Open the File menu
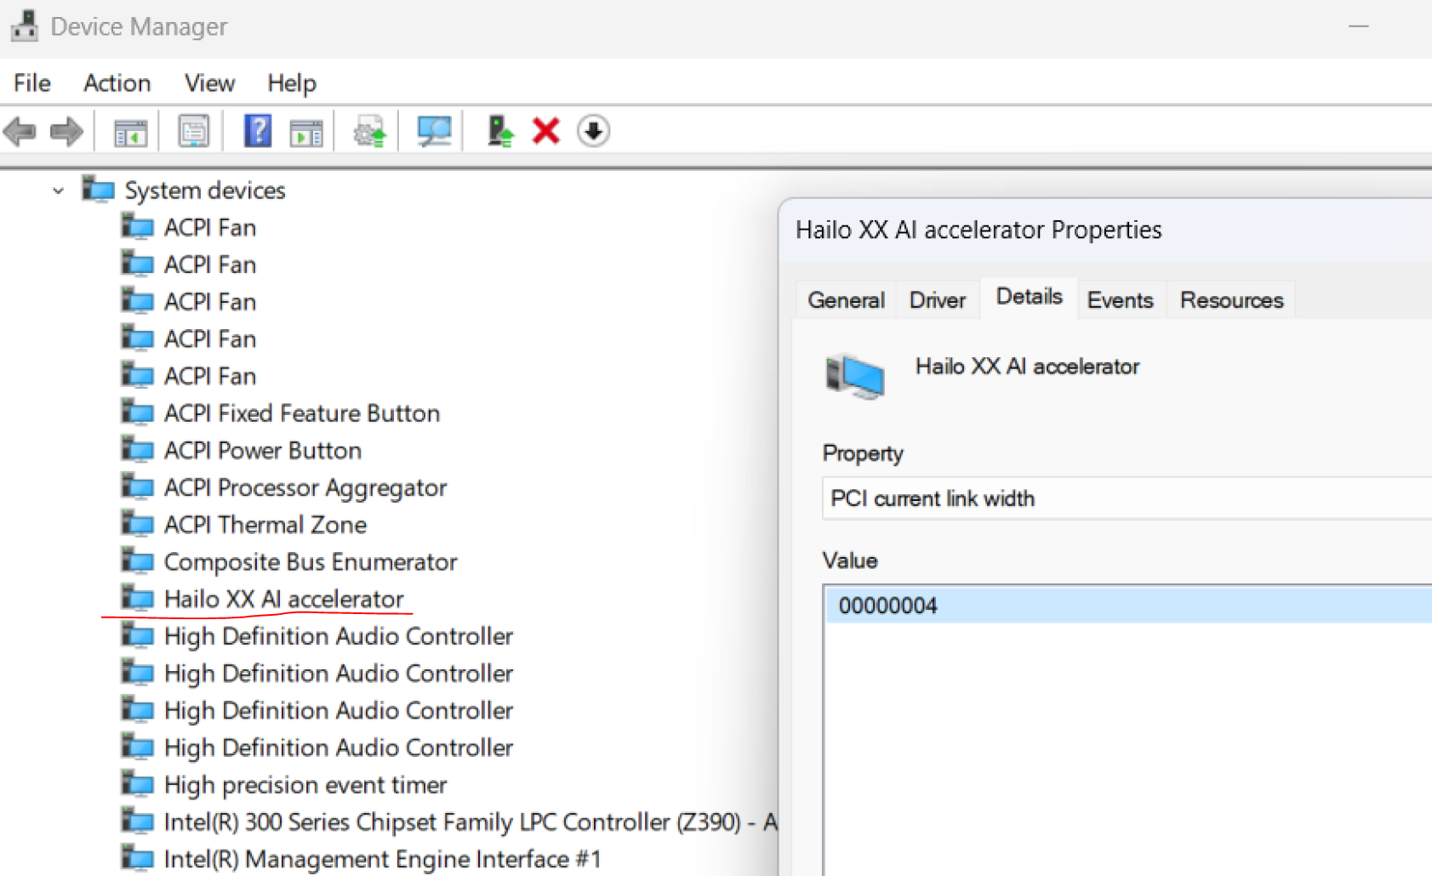Screen dimensions: 1432x876 pos(32,82)
